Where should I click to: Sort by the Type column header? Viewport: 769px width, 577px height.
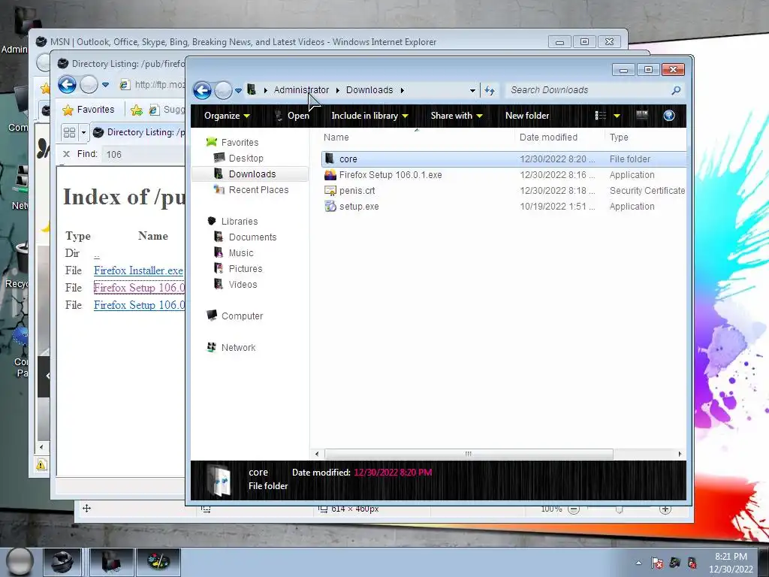click(619, 137)
